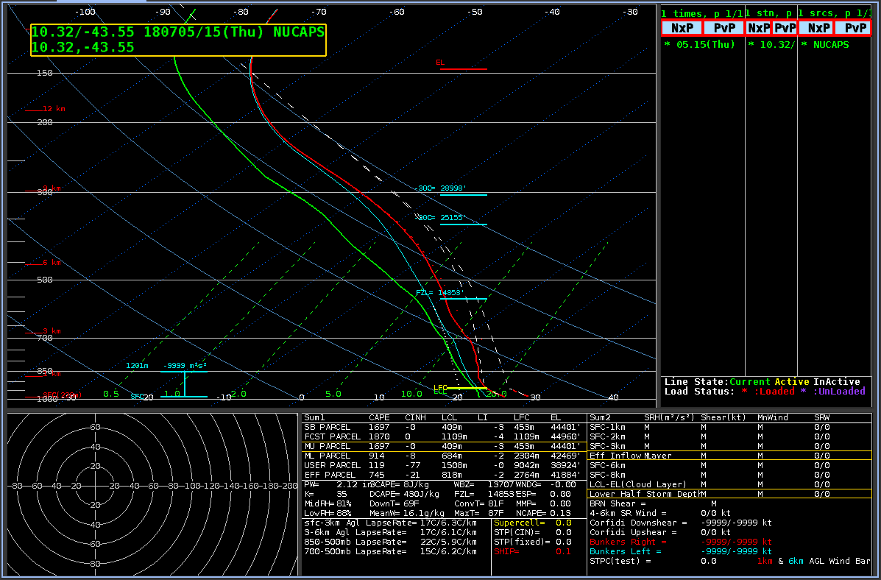Image resolution: width=881 pixels, height=580 pixels.
Task: Click NxP button in the stn column
Action: tap(759, 27)
